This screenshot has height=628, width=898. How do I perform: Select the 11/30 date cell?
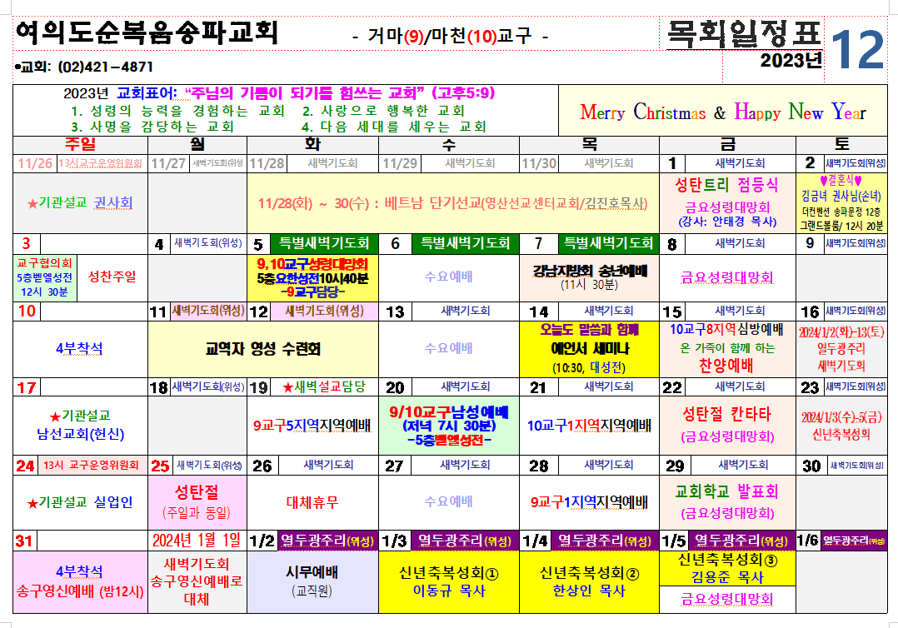tap(539, 164)
